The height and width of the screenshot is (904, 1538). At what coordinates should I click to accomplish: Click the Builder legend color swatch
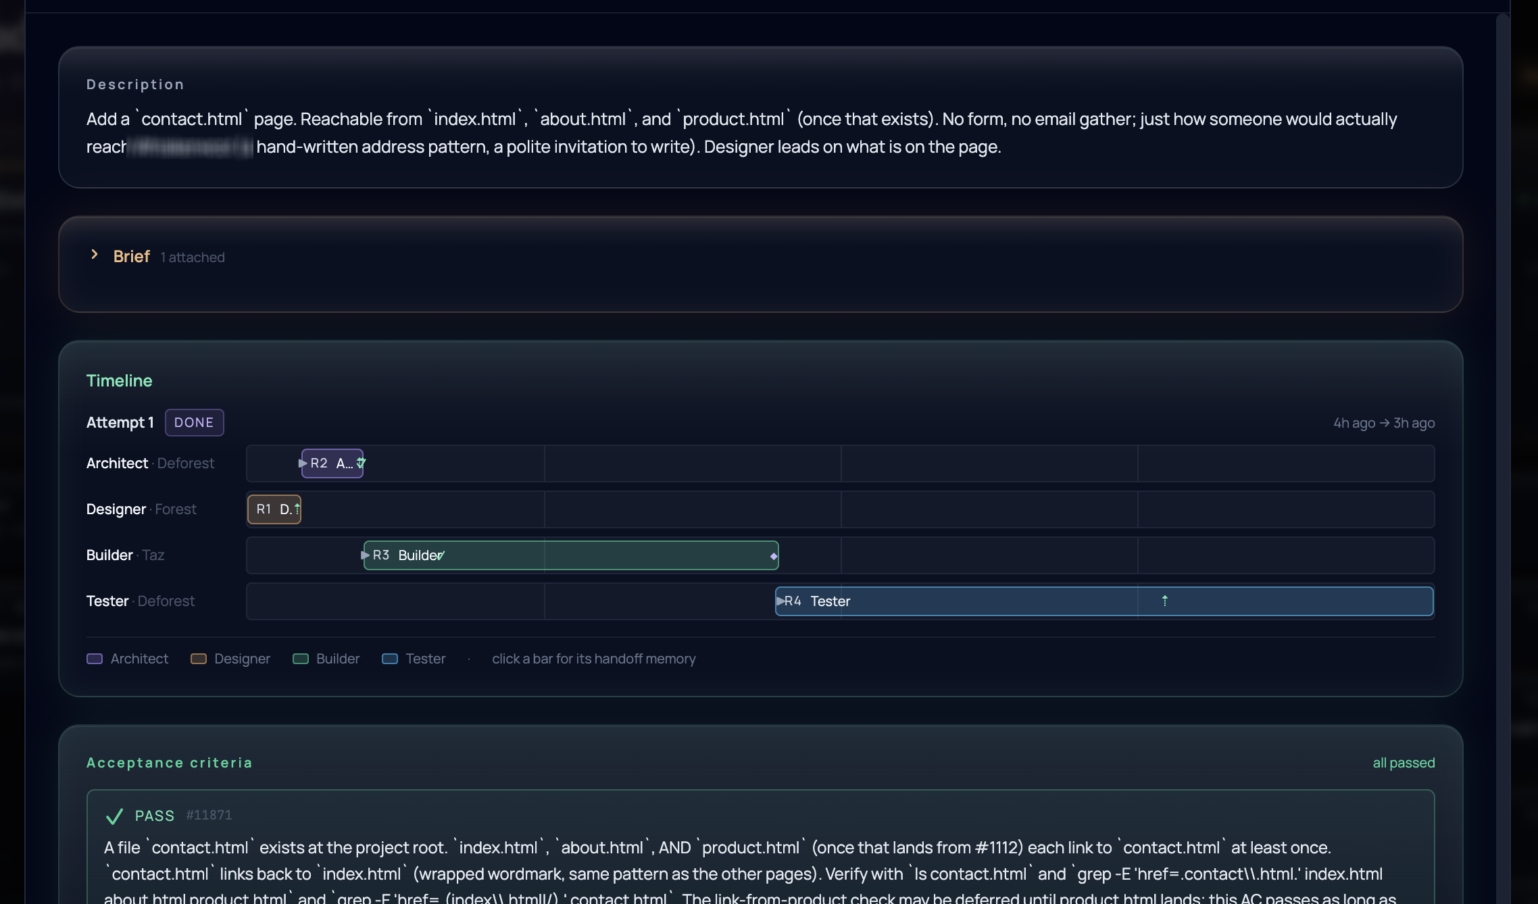(x=300, y=659)
